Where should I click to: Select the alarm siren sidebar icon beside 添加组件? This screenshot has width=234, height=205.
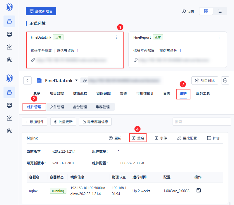[x=9, y=118]
